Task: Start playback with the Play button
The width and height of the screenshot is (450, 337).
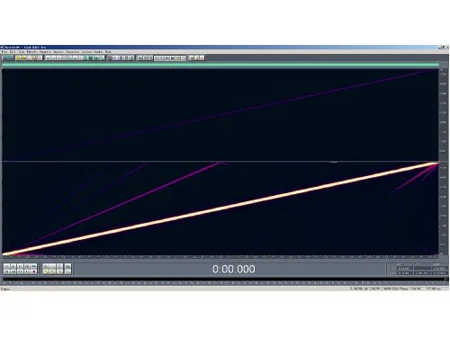Action: [13, 266]
